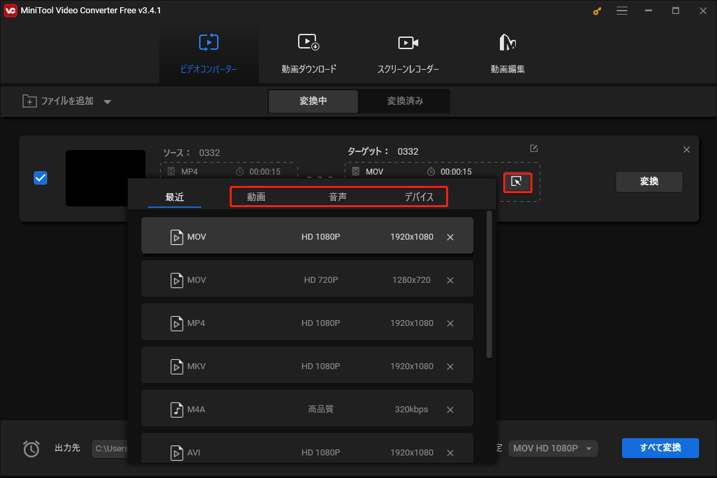Open the MOV HD 1080P output format dropdown
Screen dimensions: 717x478
click(x=552, y=448)
